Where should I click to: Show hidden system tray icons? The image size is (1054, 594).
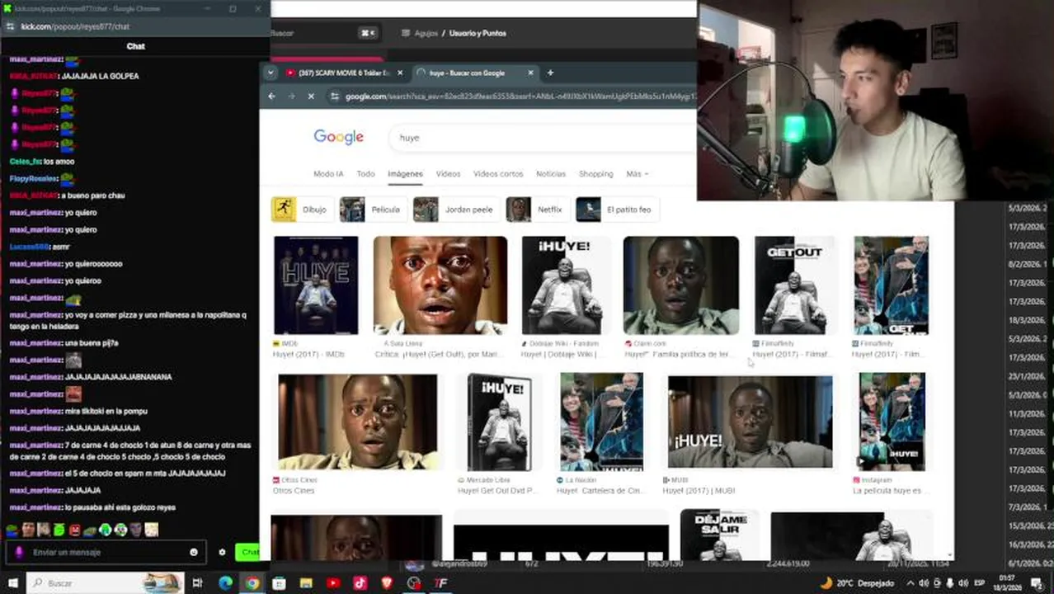(910, 583)
